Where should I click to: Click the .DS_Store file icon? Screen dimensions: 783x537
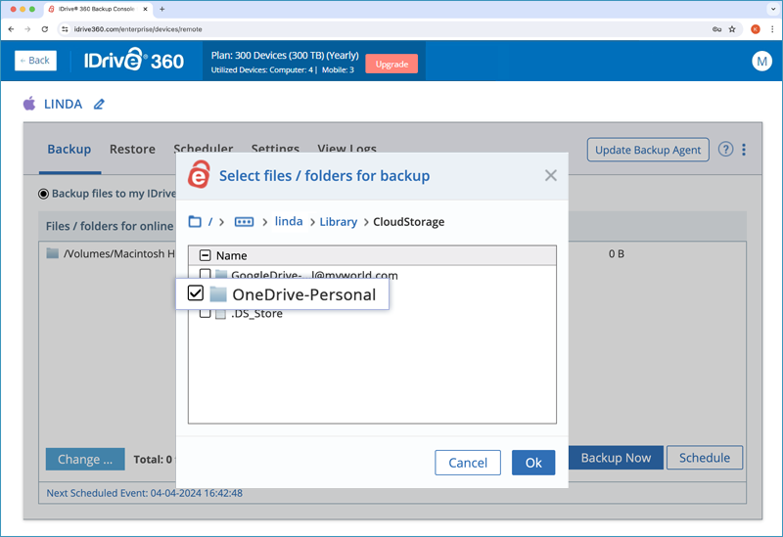(220, 314)
